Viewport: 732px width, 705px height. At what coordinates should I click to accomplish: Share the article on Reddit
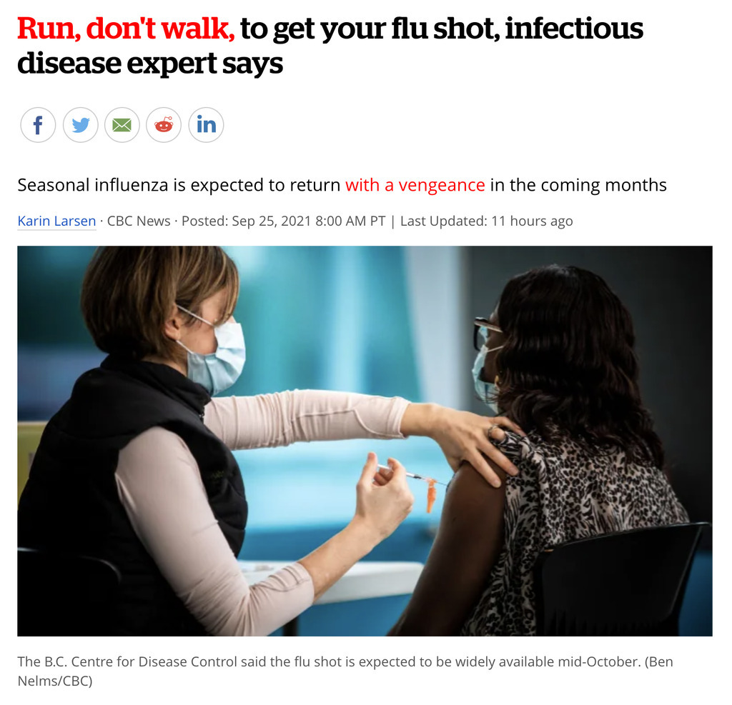164,125
